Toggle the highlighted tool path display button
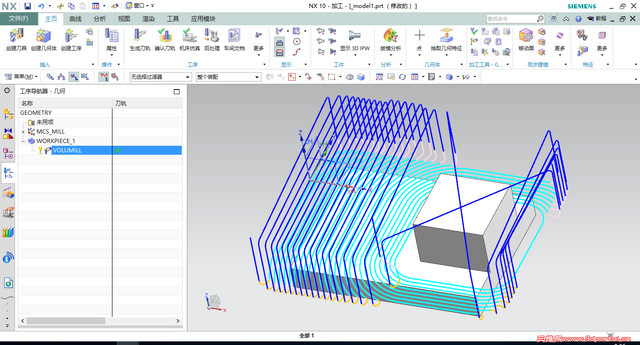Image resolution: width=640 pixels, height=345 pixels. pyautogui.click(x=104, y=77)
